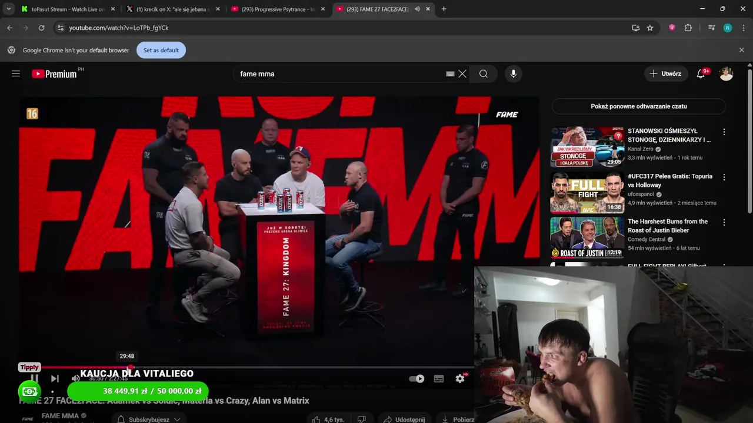Install app icon in address bar
The height and width of the screenshot is (423, 753).
pos(636,28)
